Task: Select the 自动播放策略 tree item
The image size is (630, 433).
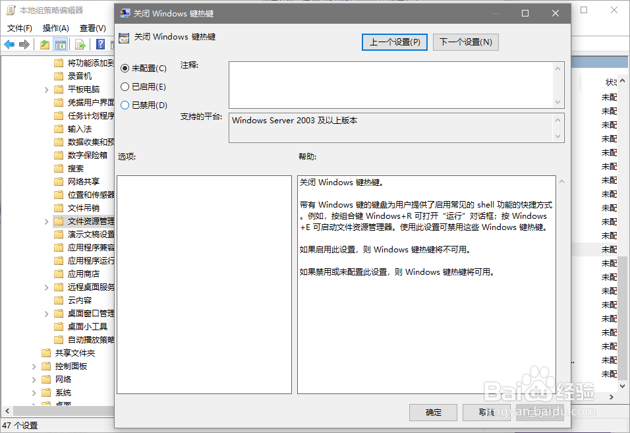Action: [x=84, y=340]
